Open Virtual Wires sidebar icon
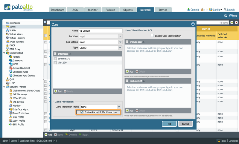 pyautogui.click(x=7, y=34)
